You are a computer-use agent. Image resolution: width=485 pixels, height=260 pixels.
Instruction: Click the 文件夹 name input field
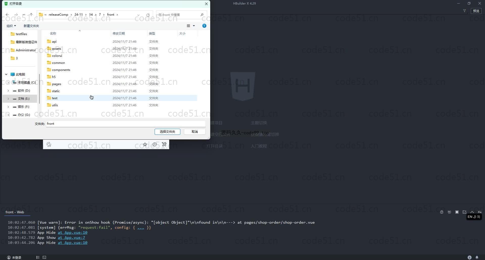pos(126,124)
